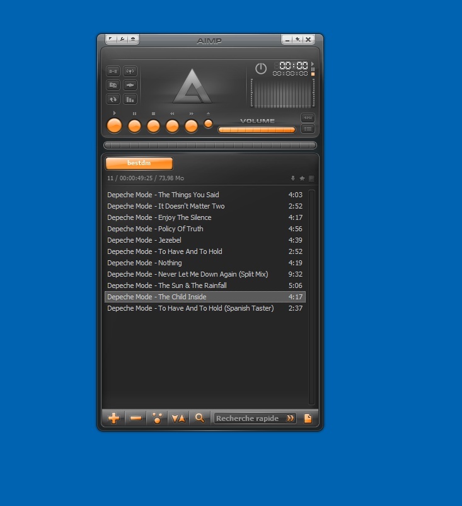Select track Jezebel
This screenshot has width=462, height=506.
[x=205, y=240]
